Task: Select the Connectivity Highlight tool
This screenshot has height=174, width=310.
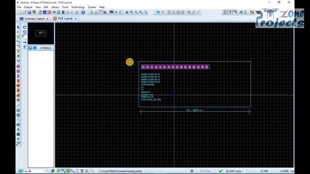Action: [x=18, y=60]
